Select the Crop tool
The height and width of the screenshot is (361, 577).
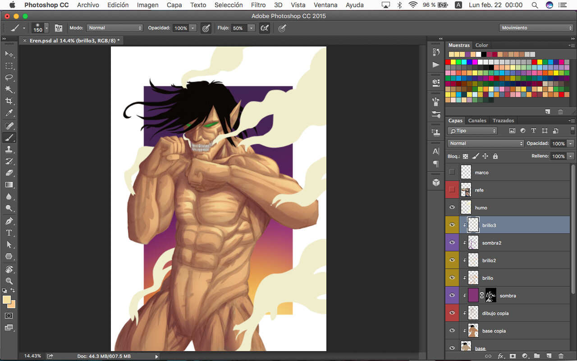pyautogui.click(x=9, y=101)
